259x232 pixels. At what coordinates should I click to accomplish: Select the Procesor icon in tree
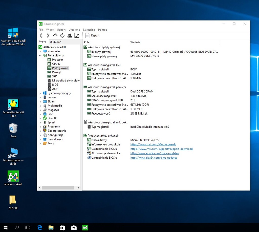[49, 60]
